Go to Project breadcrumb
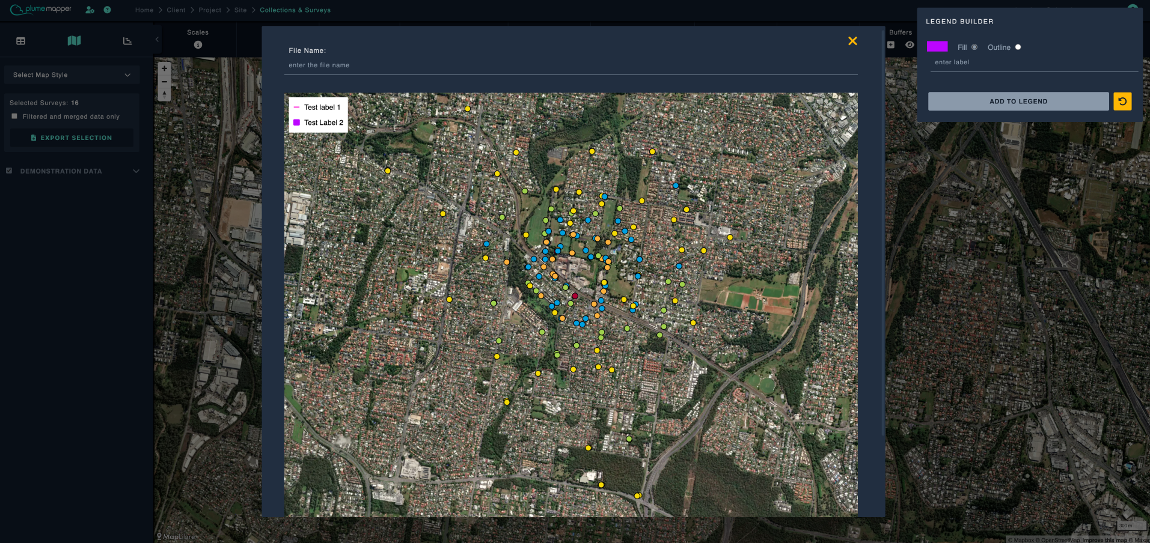 210,10
